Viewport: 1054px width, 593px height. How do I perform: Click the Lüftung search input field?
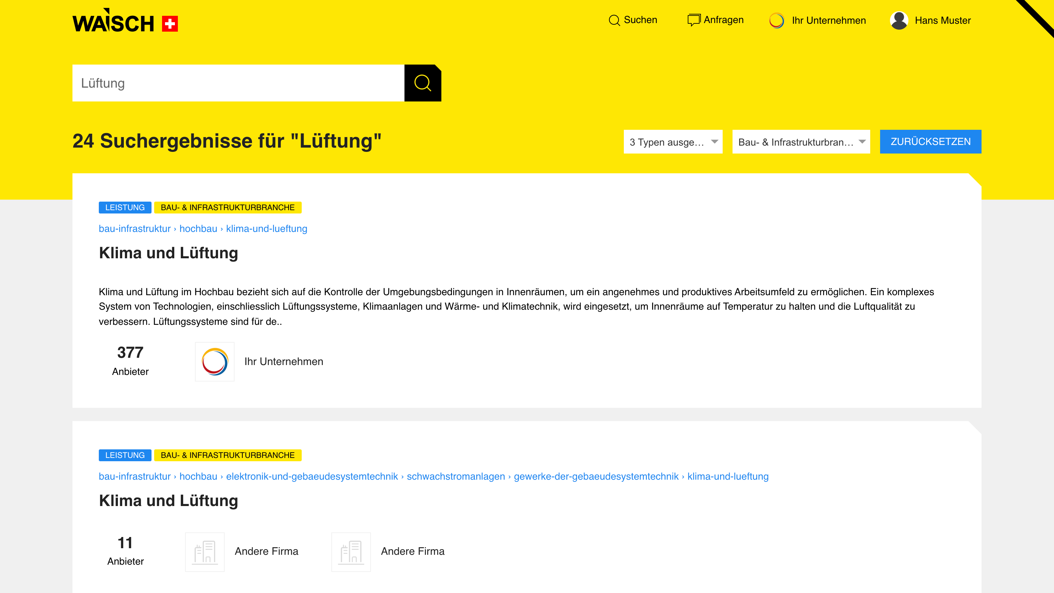pyautogui.click(x=238, y=83)
